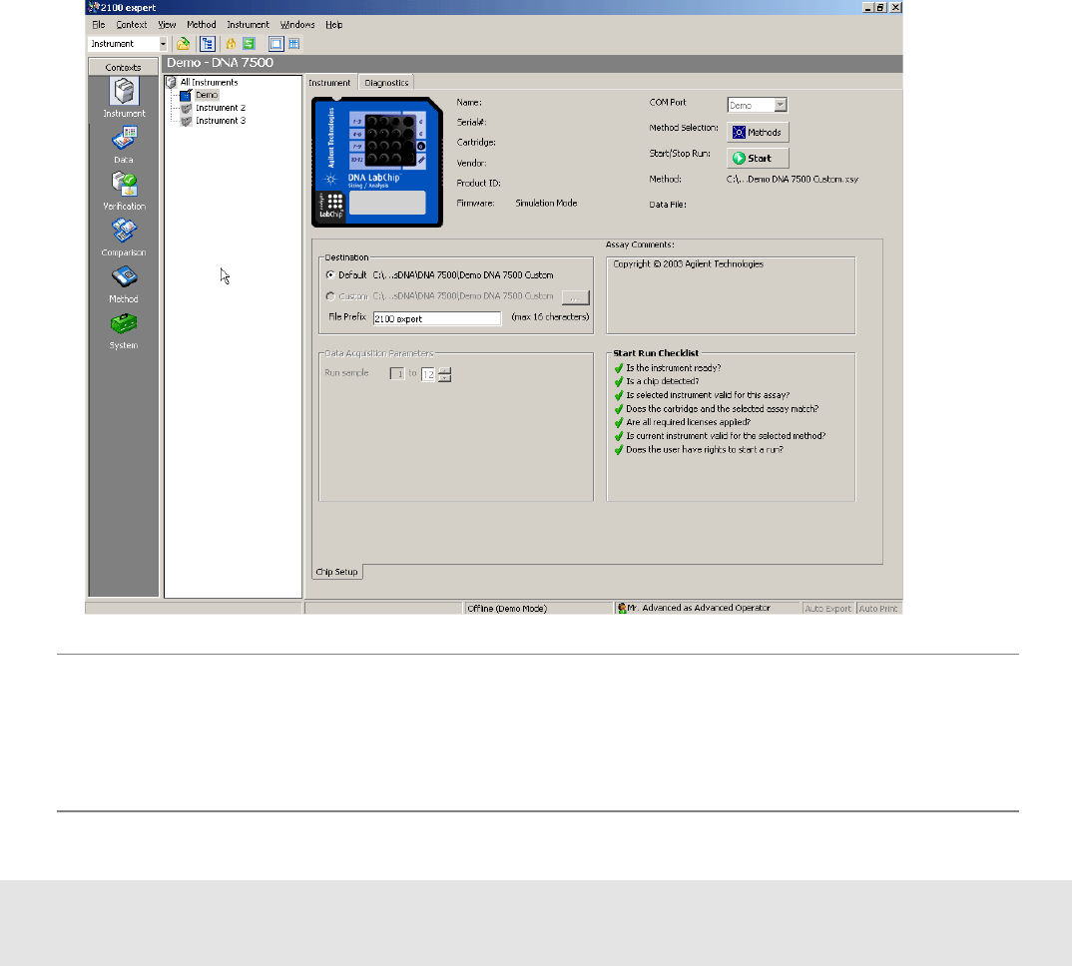Viewport: 1072px width, 966px height.
Task: Click the All Instruments root icon
Action: click(x=172, y=82)
